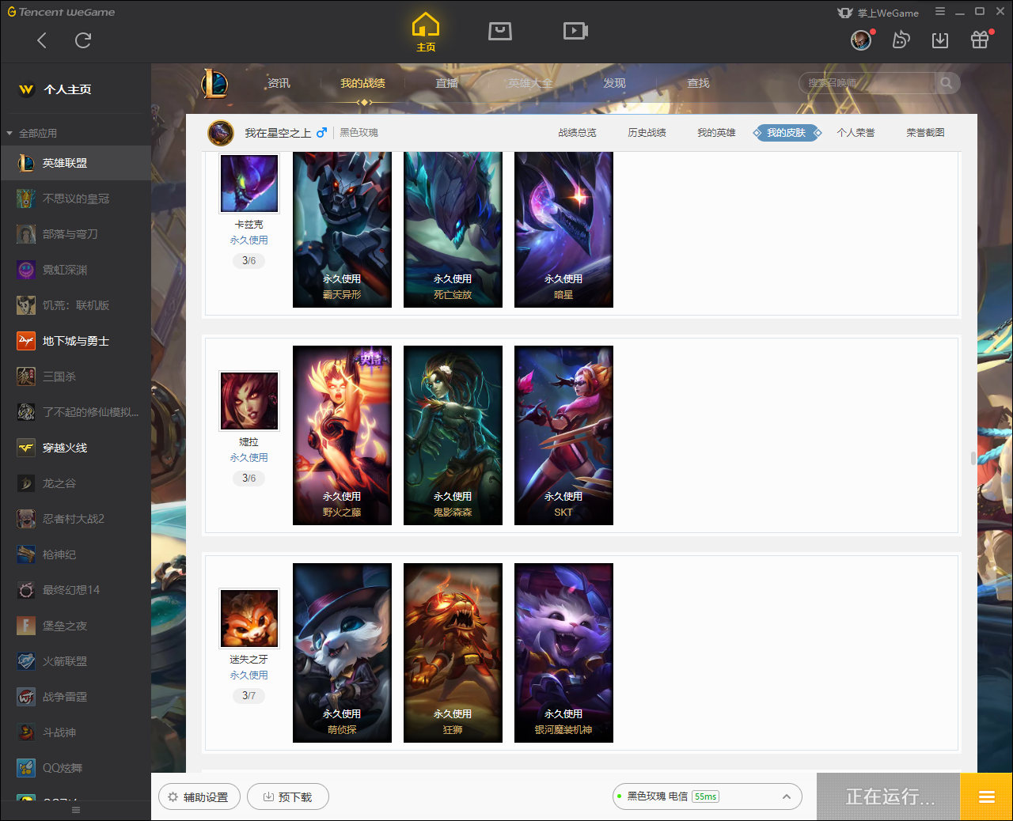Click the 预下载 button

pyautogui.click(x=288, y=797)
